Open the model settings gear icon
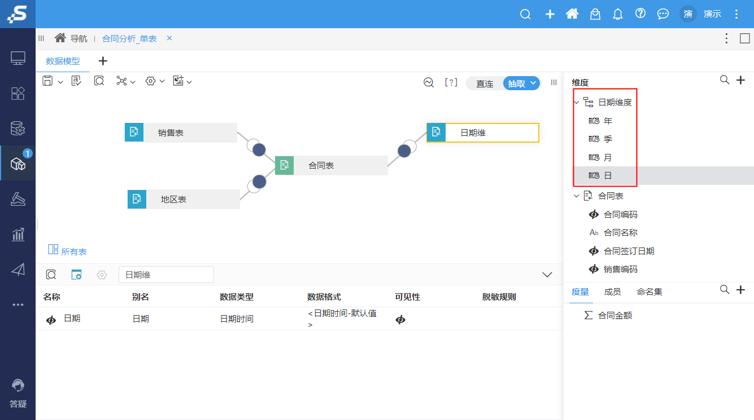 [x=151, y=81]
